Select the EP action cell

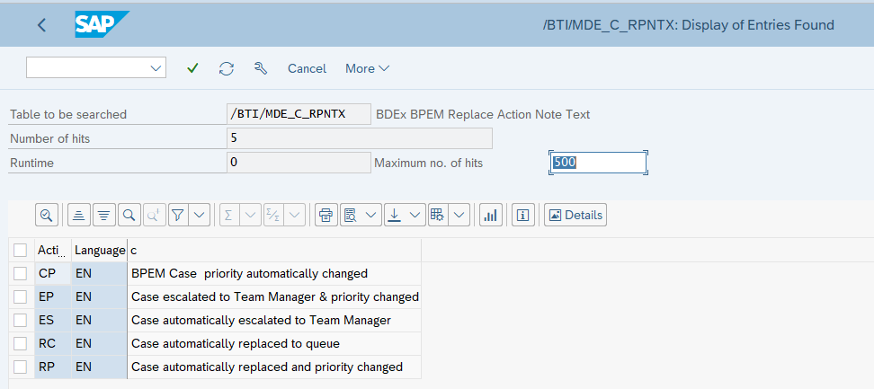pyautogui.click(x=53, y=296)
